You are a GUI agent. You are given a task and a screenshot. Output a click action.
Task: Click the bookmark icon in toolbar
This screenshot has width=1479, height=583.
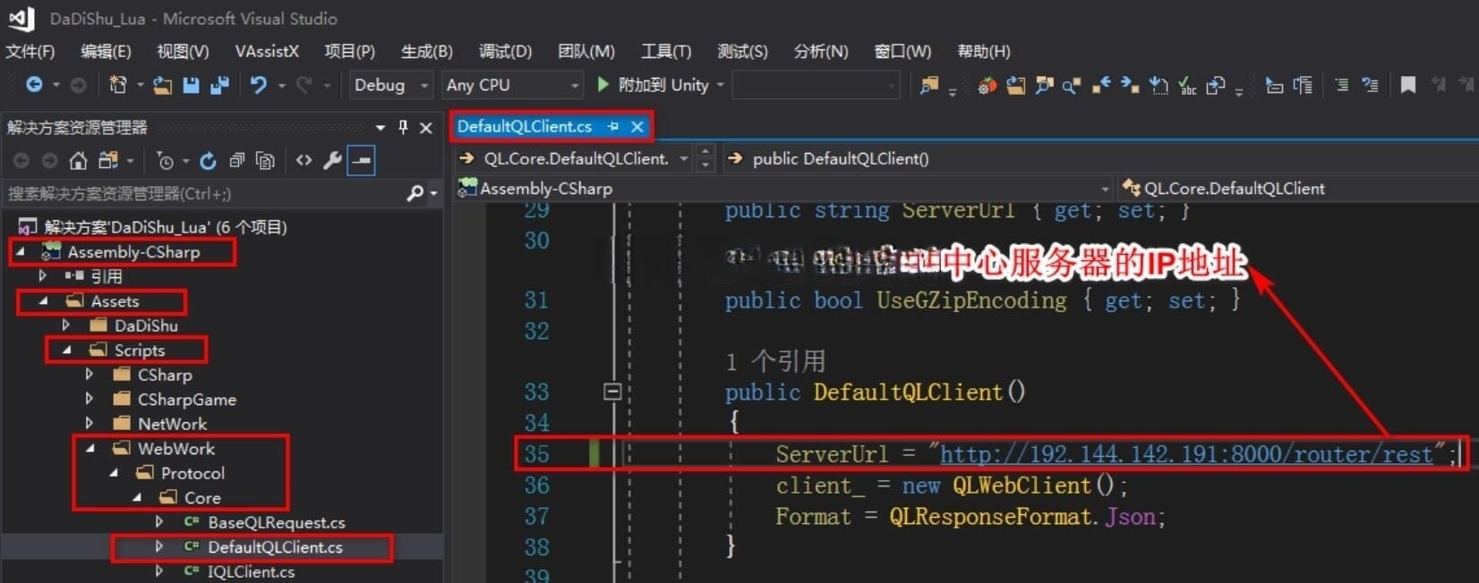tap(1407, 85)
